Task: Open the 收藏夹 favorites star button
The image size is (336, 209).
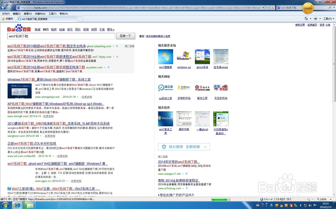Action: click(7, 19)
